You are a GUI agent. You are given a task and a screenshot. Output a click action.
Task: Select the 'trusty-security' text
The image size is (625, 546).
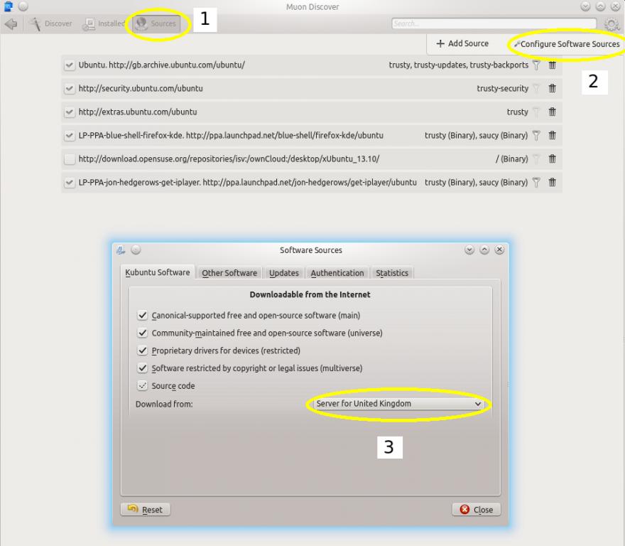pyautogui.click(x=502, y=89)
